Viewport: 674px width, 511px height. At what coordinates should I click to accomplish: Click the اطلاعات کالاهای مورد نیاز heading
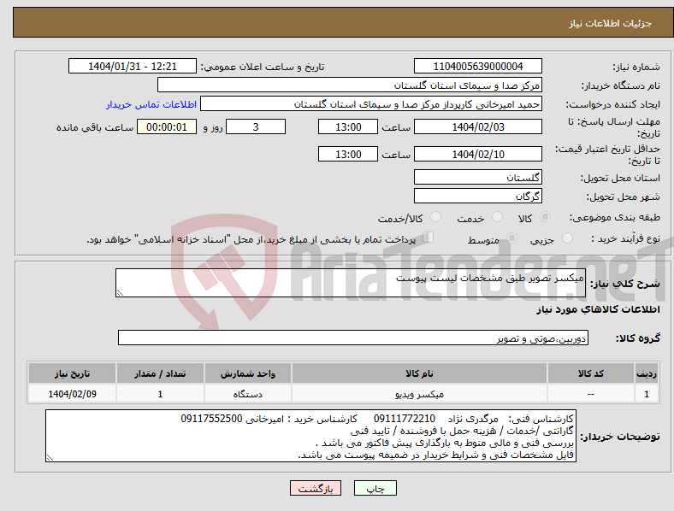[x=598, y=309]
